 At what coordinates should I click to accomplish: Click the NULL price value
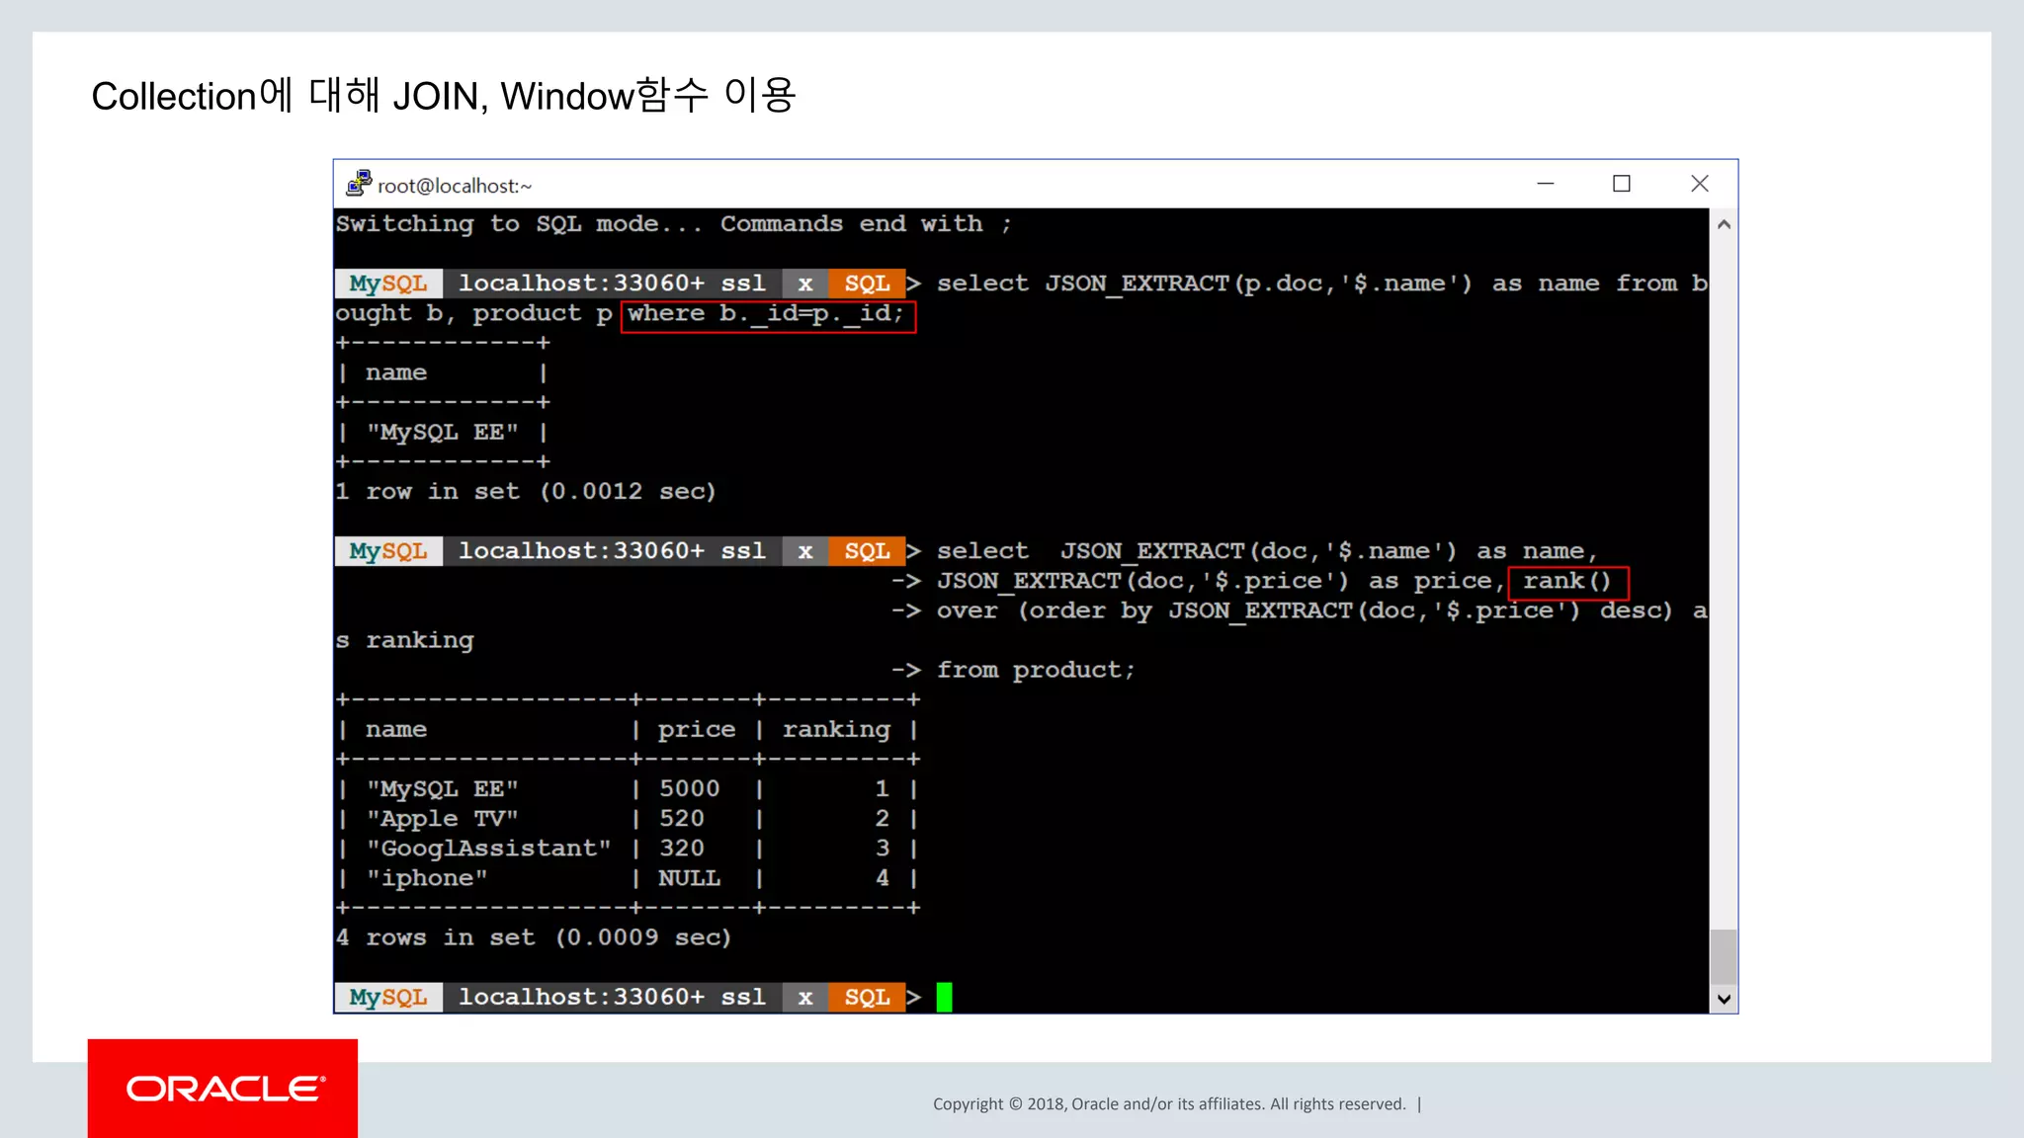690,878
